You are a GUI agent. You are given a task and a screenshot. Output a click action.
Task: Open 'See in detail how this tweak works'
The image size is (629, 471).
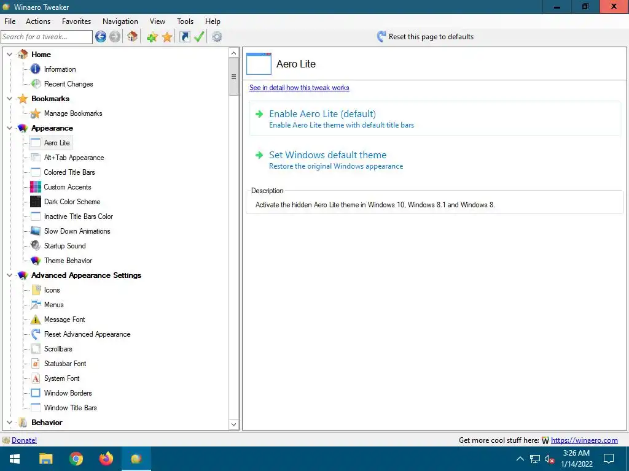[x=299, y=87]
